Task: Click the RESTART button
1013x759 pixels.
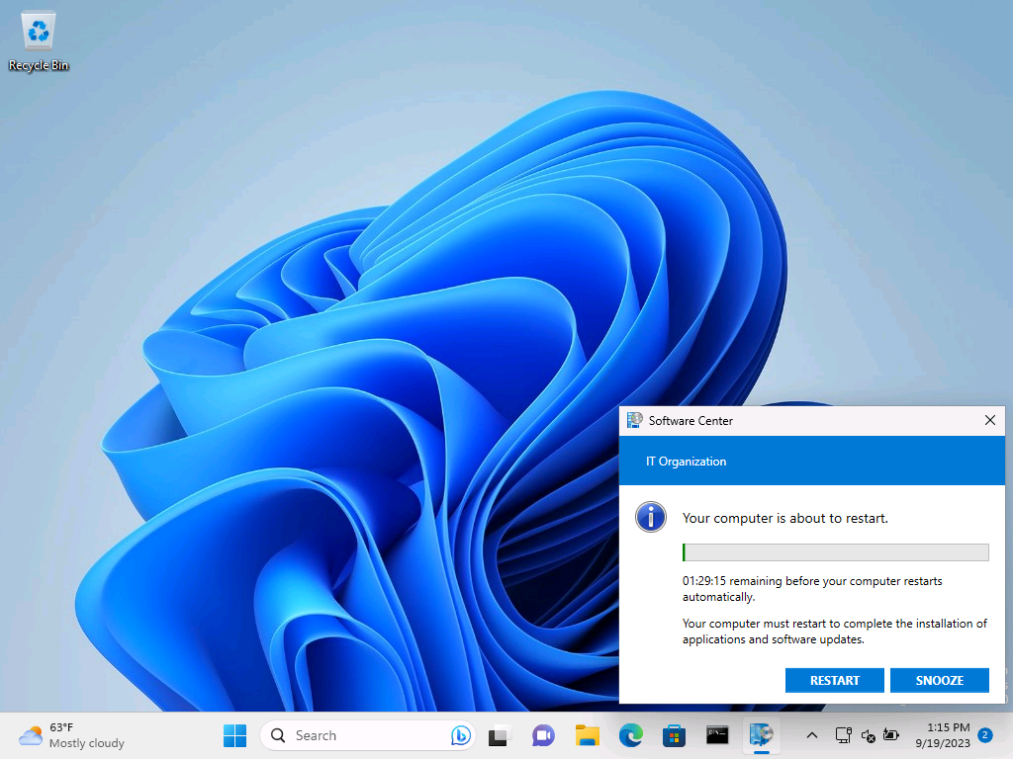Action: pyautogui.click(x=835, y=680)
